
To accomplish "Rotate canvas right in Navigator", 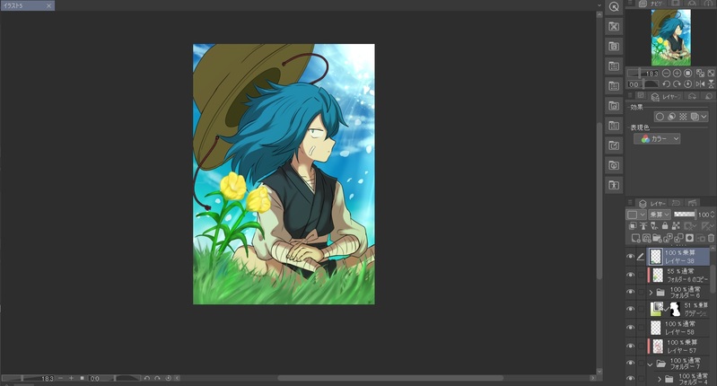I will pos(677,84).
